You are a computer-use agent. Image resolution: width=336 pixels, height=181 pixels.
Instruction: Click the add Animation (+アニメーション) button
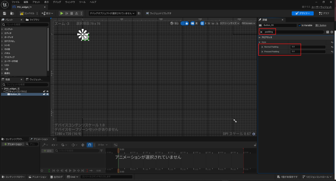point(13,144)
